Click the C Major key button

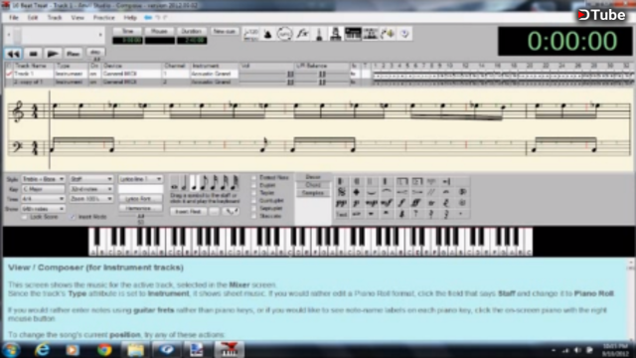[43, 189]
